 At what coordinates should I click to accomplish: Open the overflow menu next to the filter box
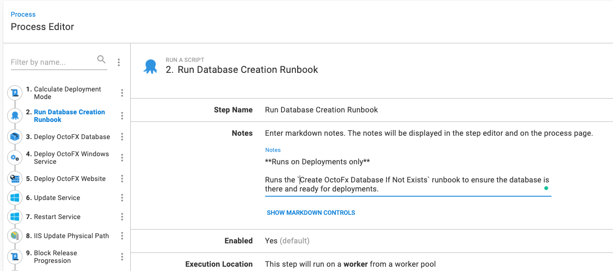pos(119,62)
